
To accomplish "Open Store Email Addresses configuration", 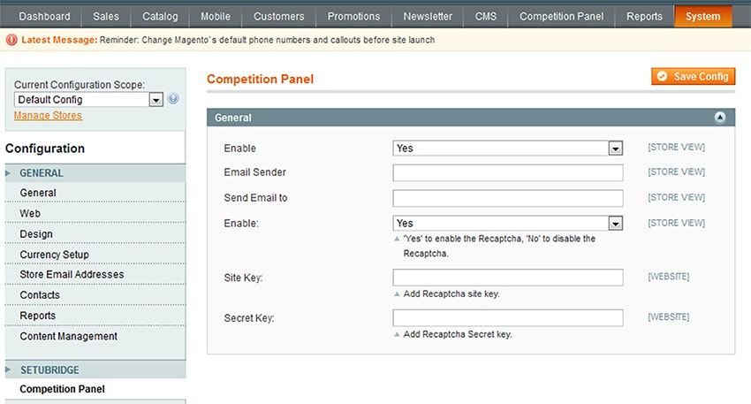I will point(72,275).
